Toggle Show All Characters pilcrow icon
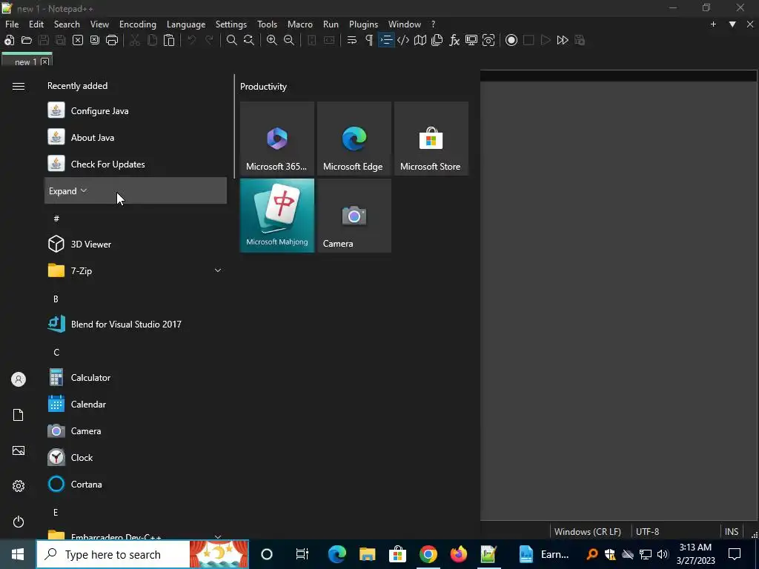The height and width of the screenshot is (569, 759). coord(369,40)
